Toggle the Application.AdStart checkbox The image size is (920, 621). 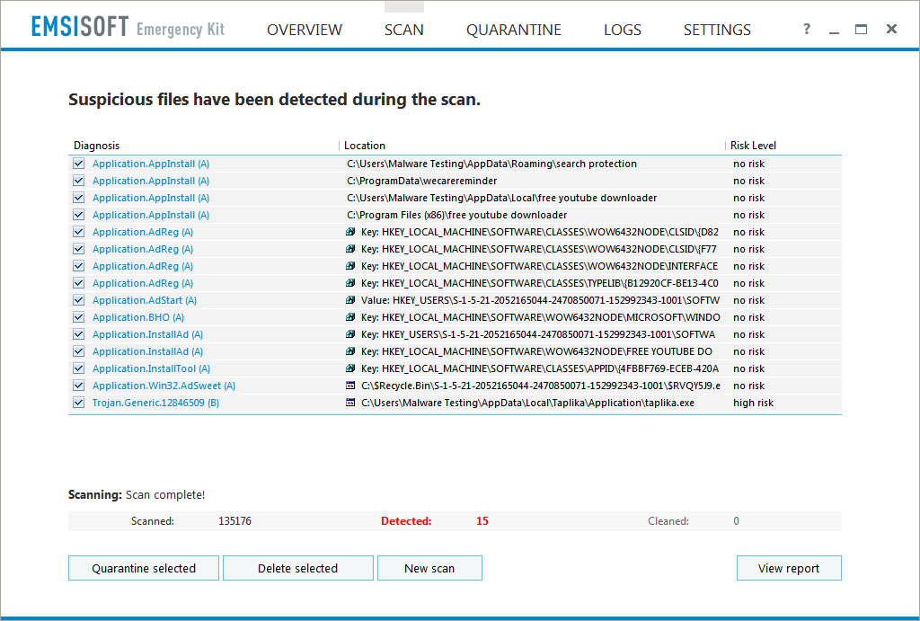[x=79, y=300]
